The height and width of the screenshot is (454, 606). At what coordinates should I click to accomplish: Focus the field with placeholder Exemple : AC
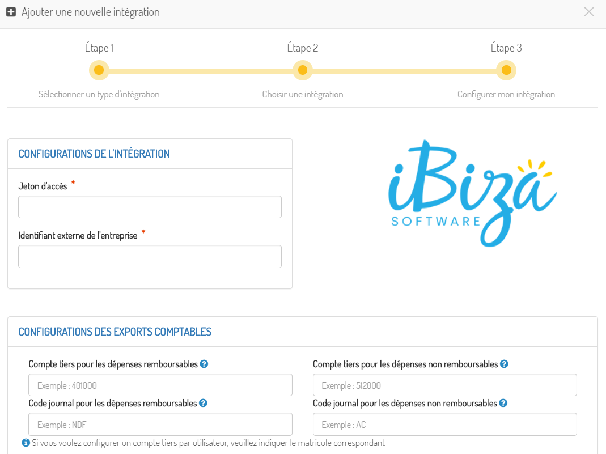tap(445, 425)
